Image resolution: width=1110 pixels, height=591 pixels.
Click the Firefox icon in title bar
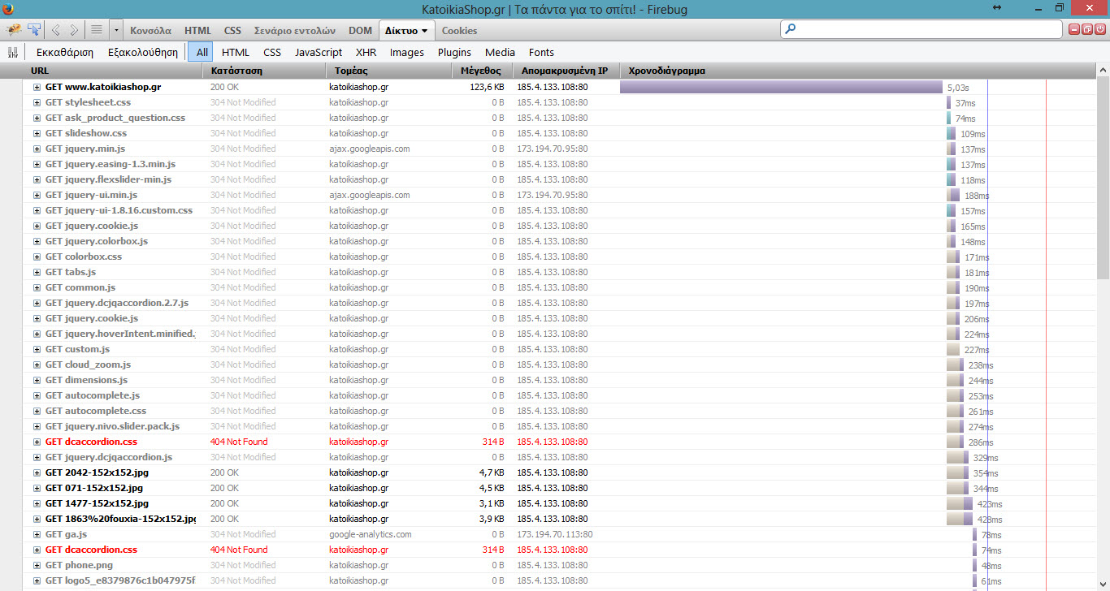(x=8, y=8)
